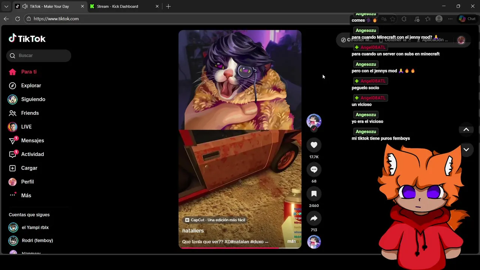
Task: Click the Buscar search field
Action: [x=39, y=55]
